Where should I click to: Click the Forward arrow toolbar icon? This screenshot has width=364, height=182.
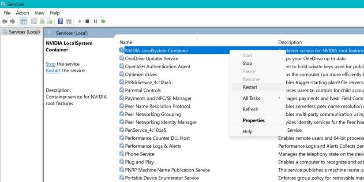tap(11, 21)
